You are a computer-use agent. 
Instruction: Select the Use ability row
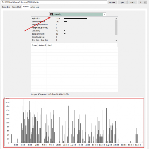click(73, 31)
